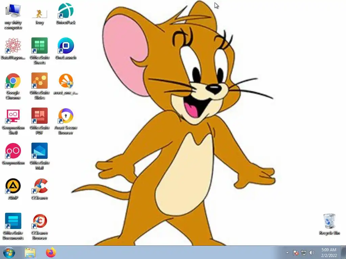Open the Action Center flag icon
This screenshot has height=259, width=346.
(295, 253)
